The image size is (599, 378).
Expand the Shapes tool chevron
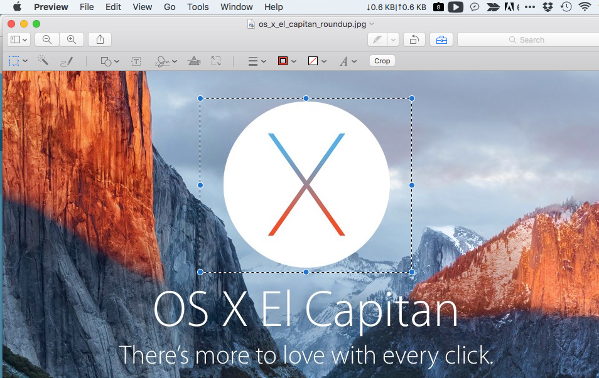point(117,61)
